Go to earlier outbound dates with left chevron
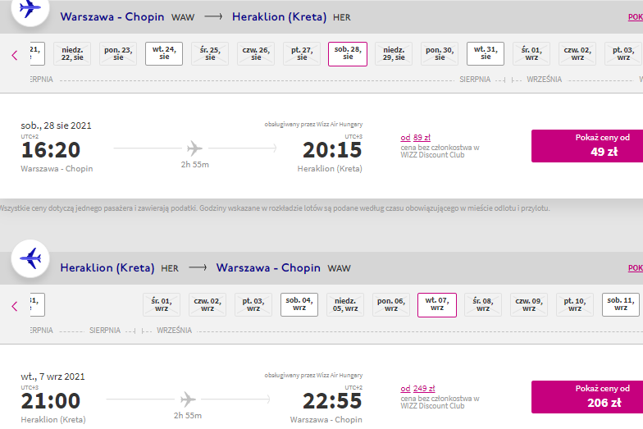This screenshot has width=643, height=429. (15, 56)
